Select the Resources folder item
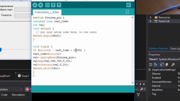The image size is (180, 101). point(164,17)
